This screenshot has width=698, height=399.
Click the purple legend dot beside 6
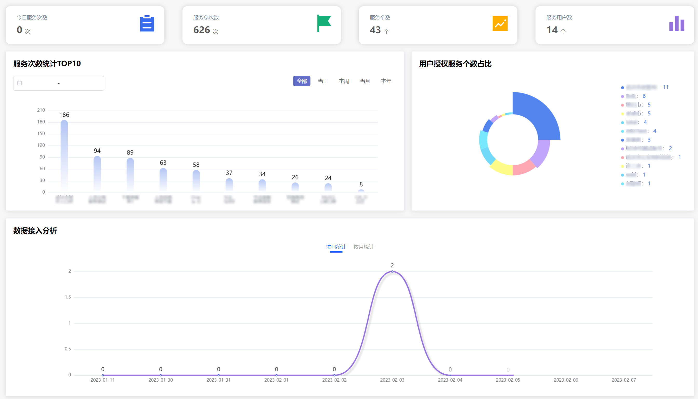pyautogui.click(x=622, y=97)
